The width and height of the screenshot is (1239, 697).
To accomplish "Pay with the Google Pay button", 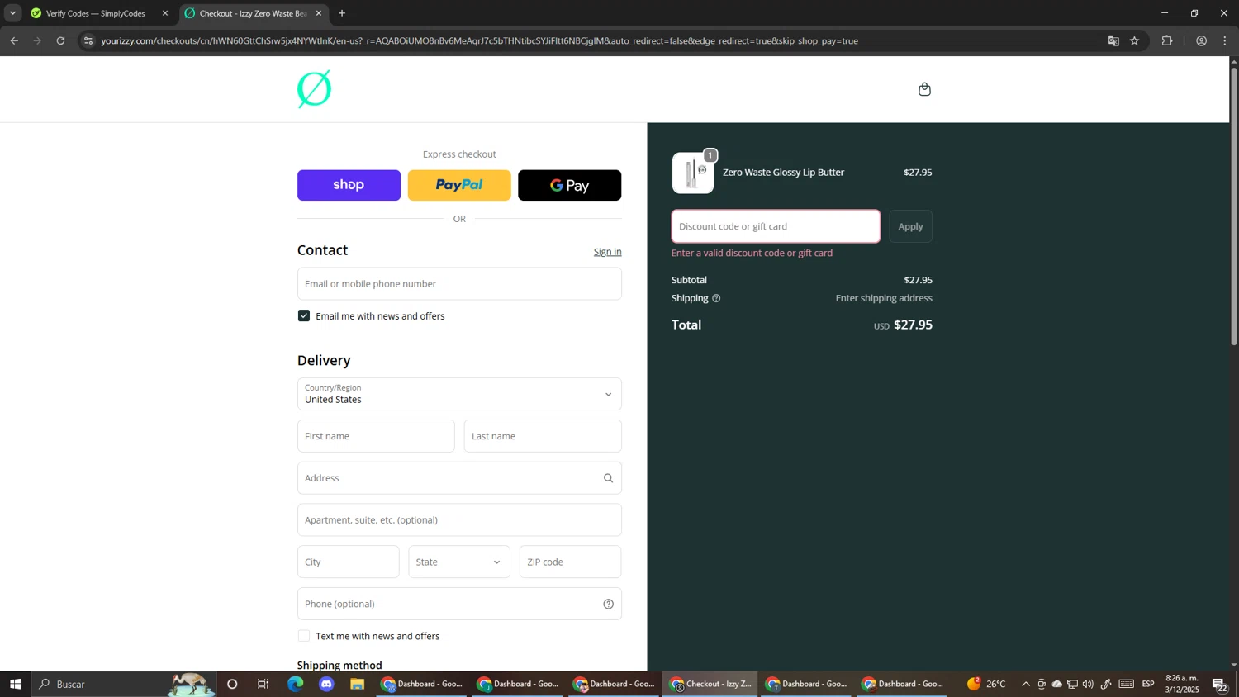I will [x=569, y=185].
